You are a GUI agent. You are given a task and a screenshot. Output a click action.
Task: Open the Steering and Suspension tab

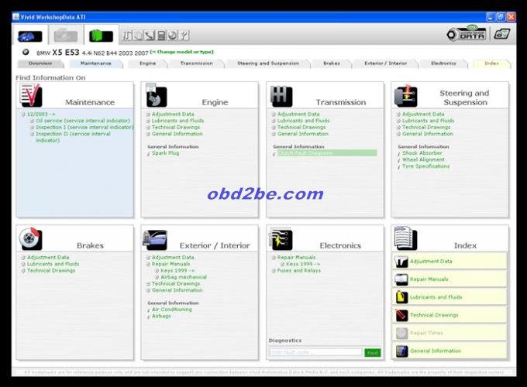point(268,63)
